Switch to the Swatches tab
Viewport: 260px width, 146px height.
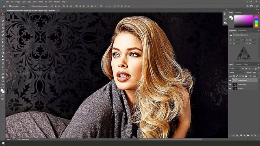(238, 13)
